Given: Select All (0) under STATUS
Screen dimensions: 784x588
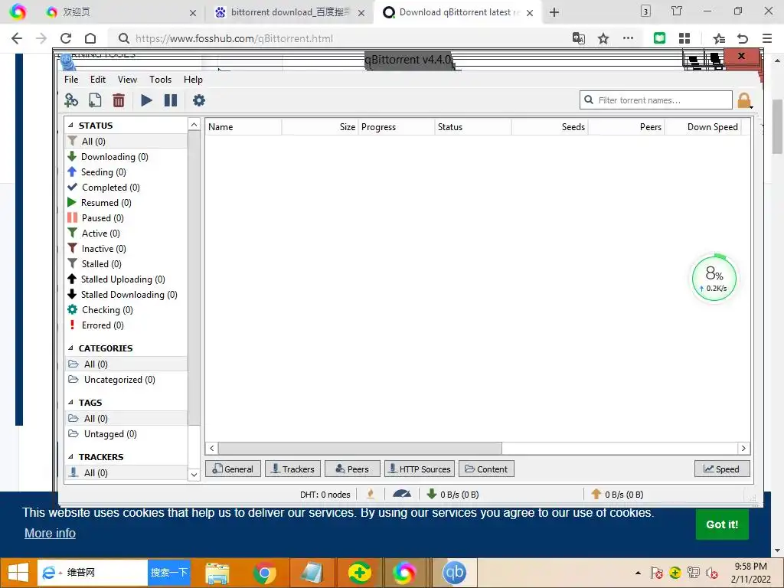Looking at the screenshot, I should 126,141.
